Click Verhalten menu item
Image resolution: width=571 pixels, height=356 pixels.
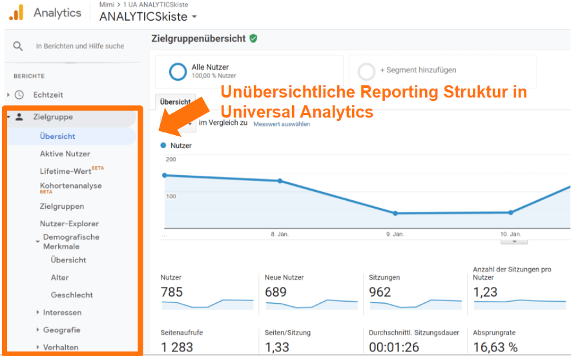coord(61,347)
